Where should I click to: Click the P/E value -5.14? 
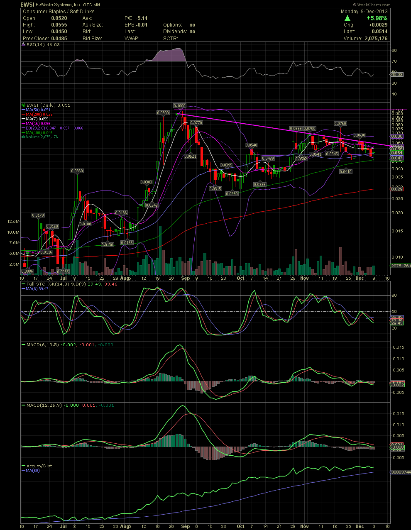142,18
